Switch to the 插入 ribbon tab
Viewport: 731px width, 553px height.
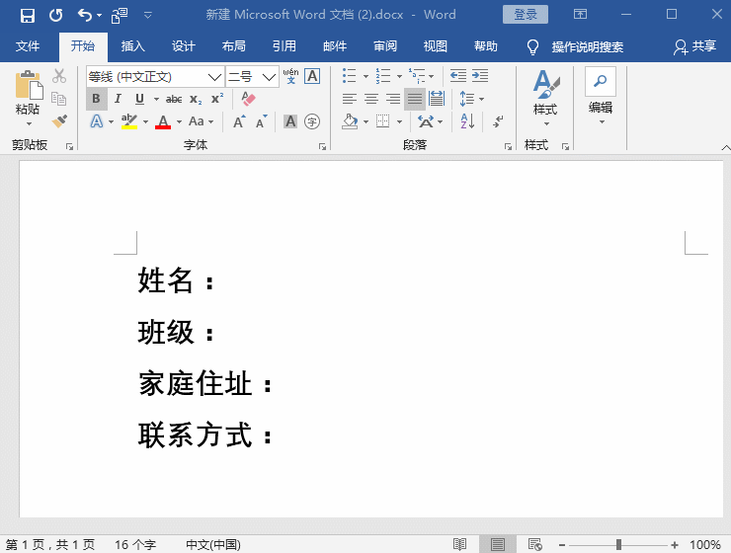(132, 46)
